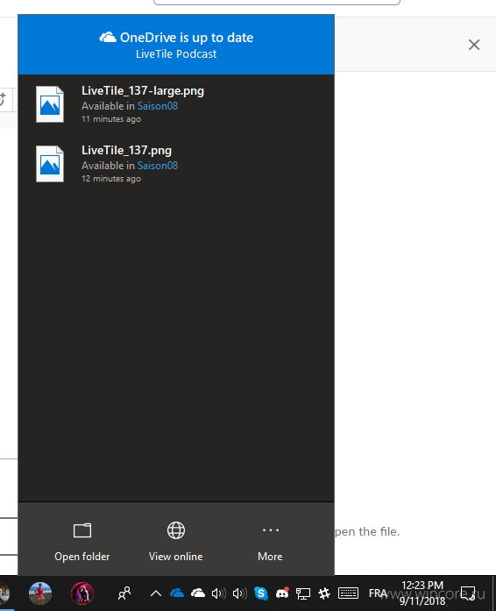The width and height of the screenshot is (496, 611).
Task: Switch FRA input language indicator
Action: coord(378,593)
